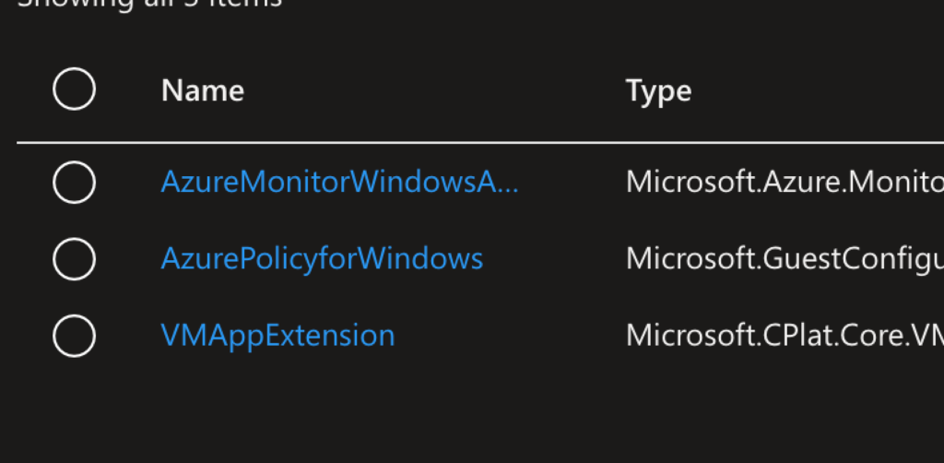View details of the VM App extension

[277, 335]
